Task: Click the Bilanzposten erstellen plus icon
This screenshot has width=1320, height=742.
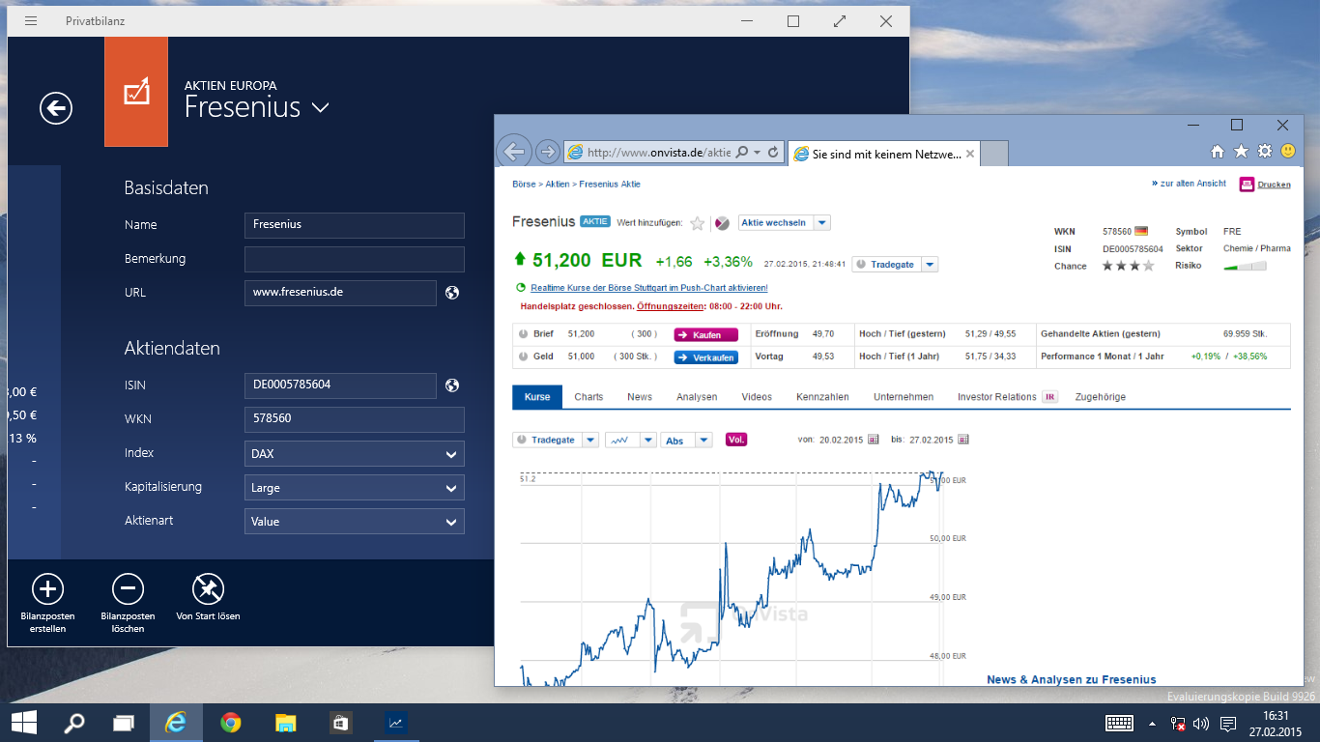Action: pyautogui.click(x=47, y=588)
